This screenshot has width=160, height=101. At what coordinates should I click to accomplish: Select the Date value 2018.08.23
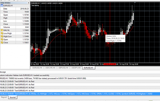point(25,9)
